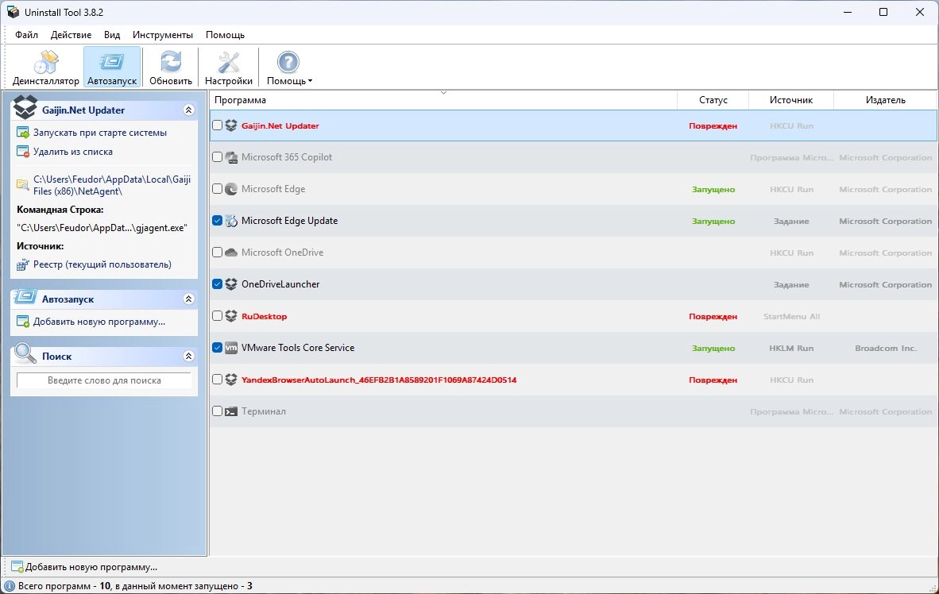Click the folder icon beside the Gaijin path
This screenshot has width=939, height=594.
23,185
